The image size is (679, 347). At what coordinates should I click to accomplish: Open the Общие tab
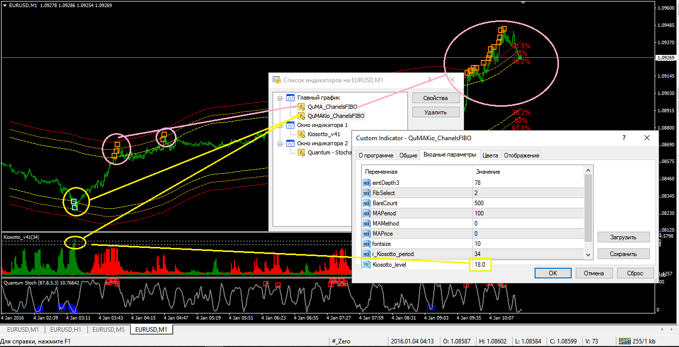[x=408, y=155]
